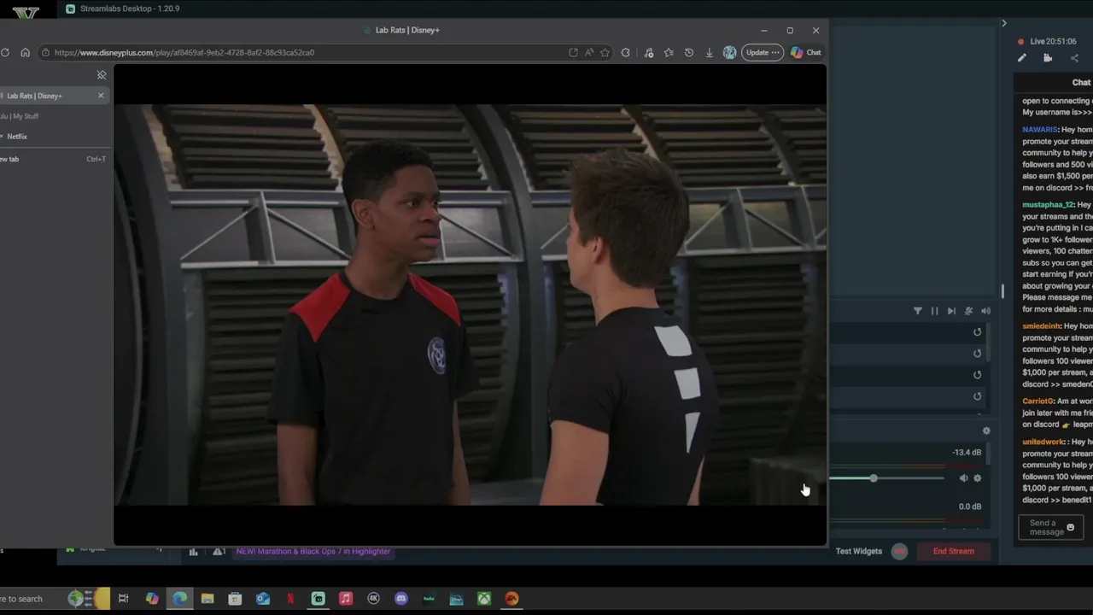Open the Marathon & Black Ops 7 Highlighter link
This screenshot has height=615, width=1093.
point(313,551)
